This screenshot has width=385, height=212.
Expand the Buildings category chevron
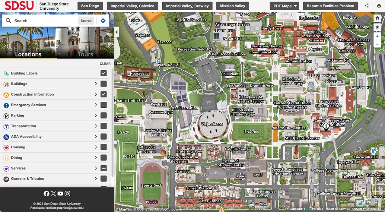(x=96, y=84)
